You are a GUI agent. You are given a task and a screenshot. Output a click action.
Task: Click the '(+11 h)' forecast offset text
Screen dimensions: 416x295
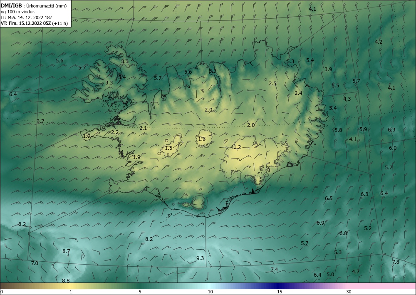[x=60, y=23]
